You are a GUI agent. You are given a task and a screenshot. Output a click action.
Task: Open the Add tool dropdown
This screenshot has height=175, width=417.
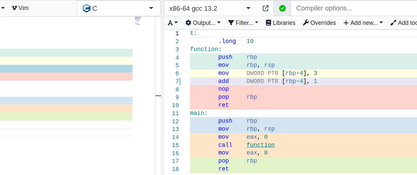coord(403,23)
